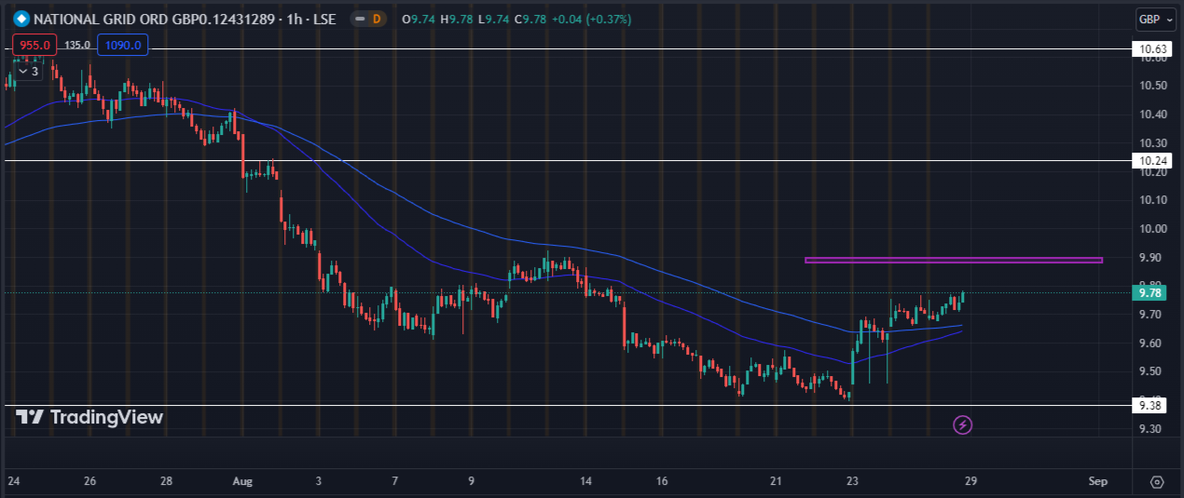Viewport: 1184px width, 498px height.
Task: Click the purple lightning event marker
Action: 963,425
